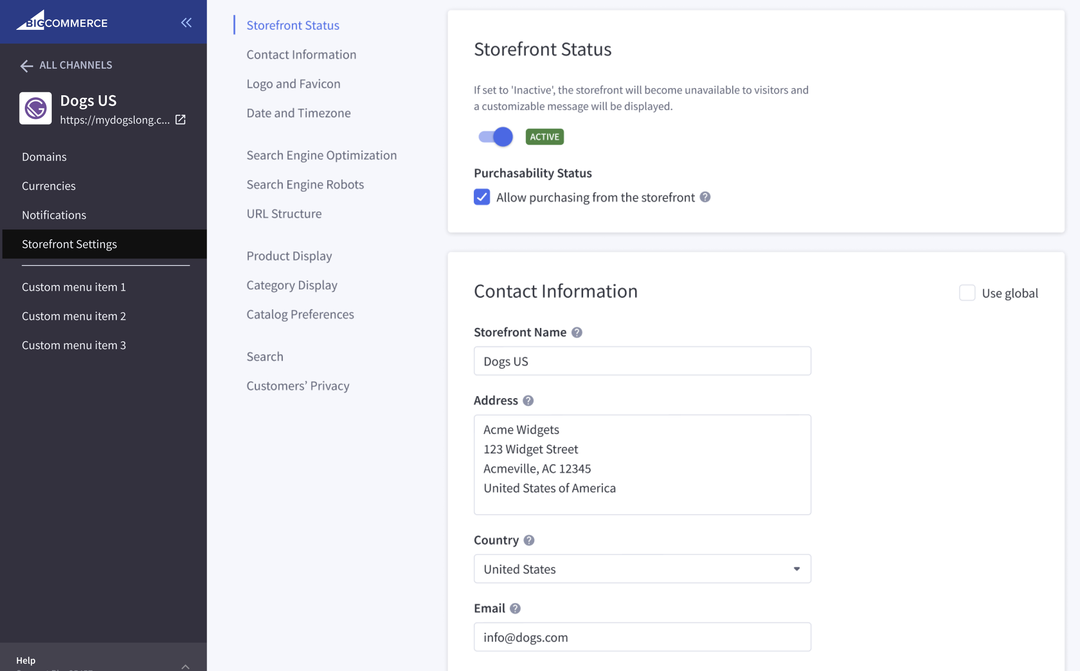
Task: Click the Dogs US channel avatar icon
Action: point(36,108)
